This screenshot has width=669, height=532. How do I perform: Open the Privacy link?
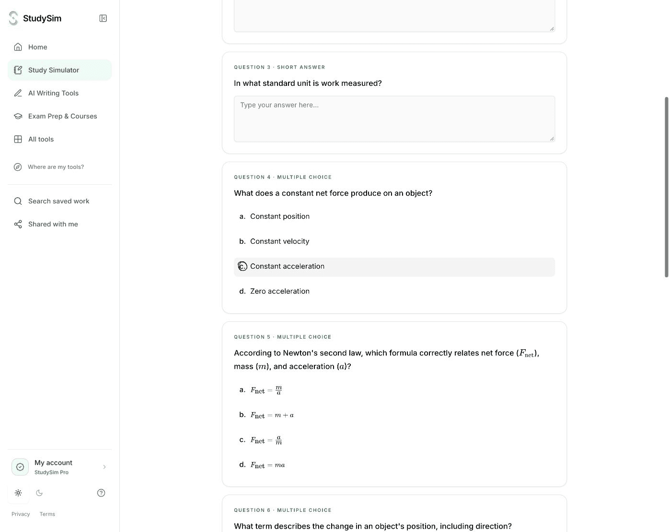[21, 514]
